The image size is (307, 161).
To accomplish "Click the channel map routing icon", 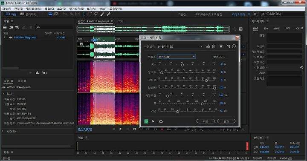I will pos(228,46).
